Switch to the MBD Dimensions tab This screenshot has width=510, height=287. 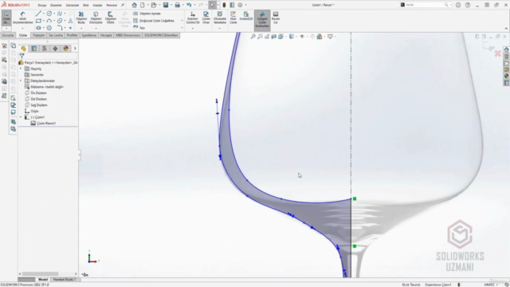click(x=127, y=35)
